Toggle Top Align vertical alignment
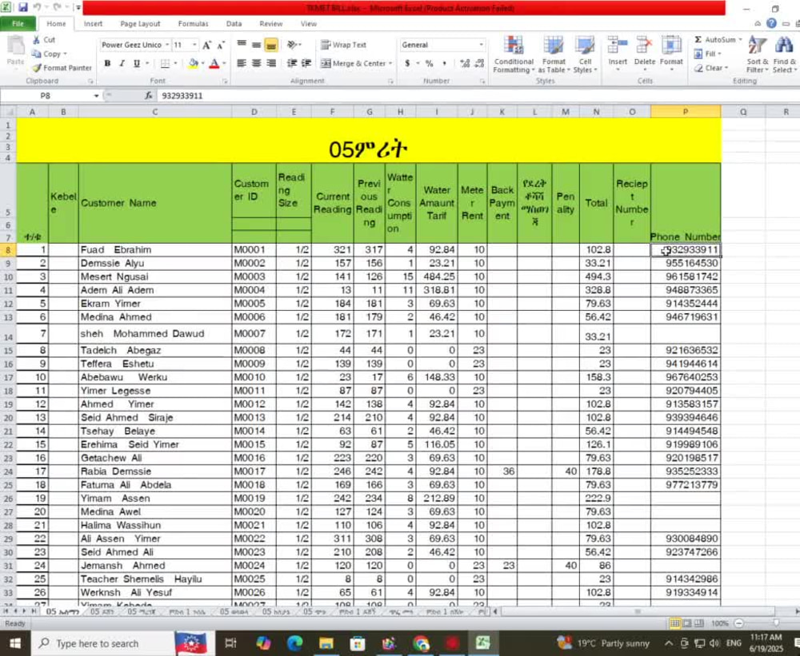This screenshot has width=800, height=656. click(242, 45)
